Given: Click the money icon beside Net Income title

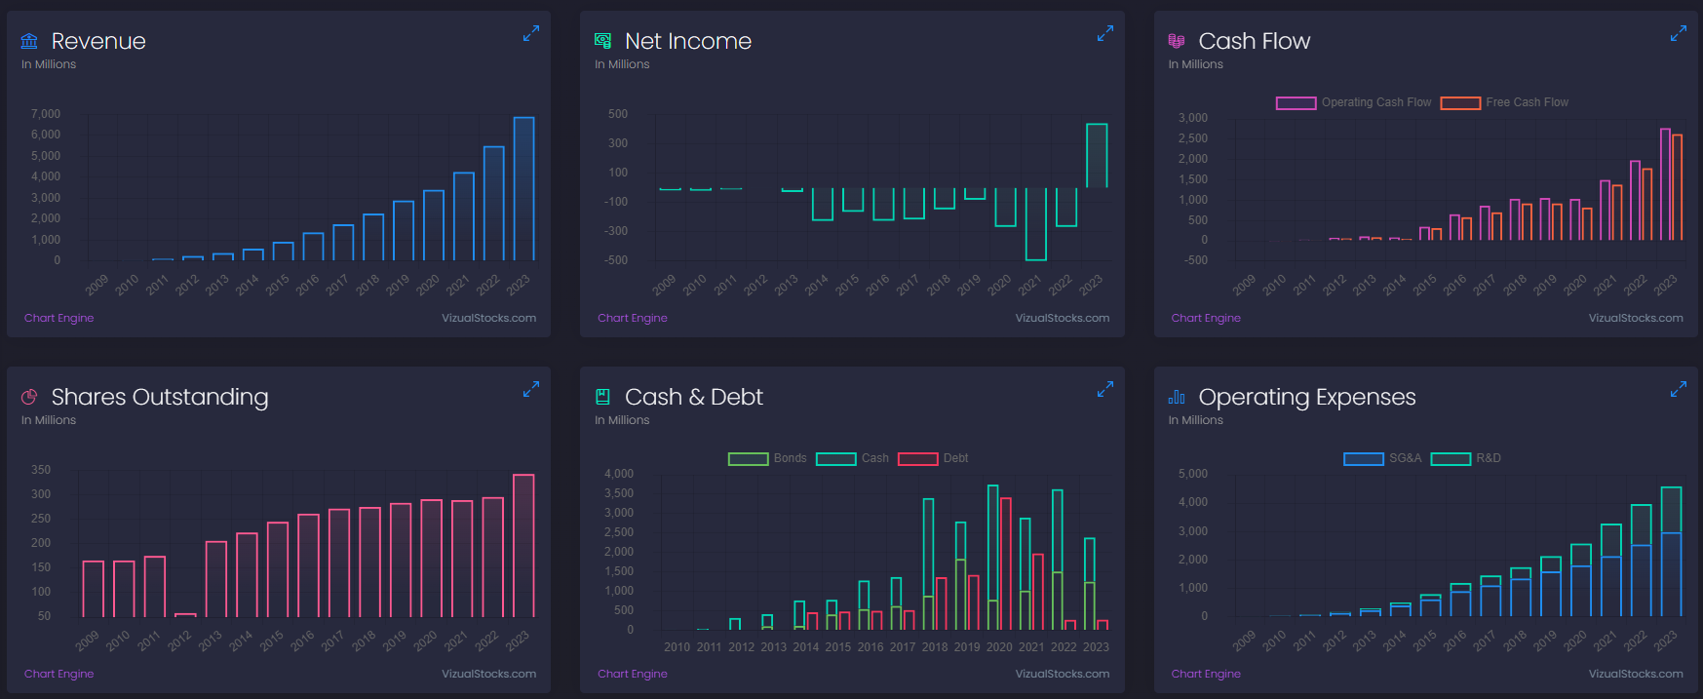Looking at the screenshot, I should coord(602,41).
